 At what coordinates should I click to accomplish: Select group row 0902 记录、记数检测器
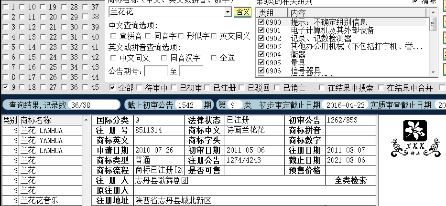(342, 38)
